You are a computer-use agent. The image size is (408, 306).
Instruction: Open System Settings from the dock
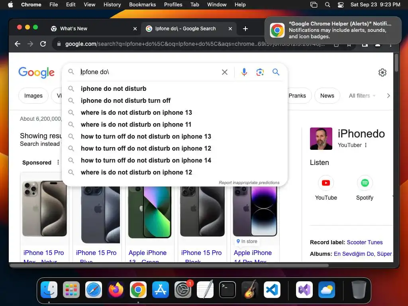(x=183, y=290)
